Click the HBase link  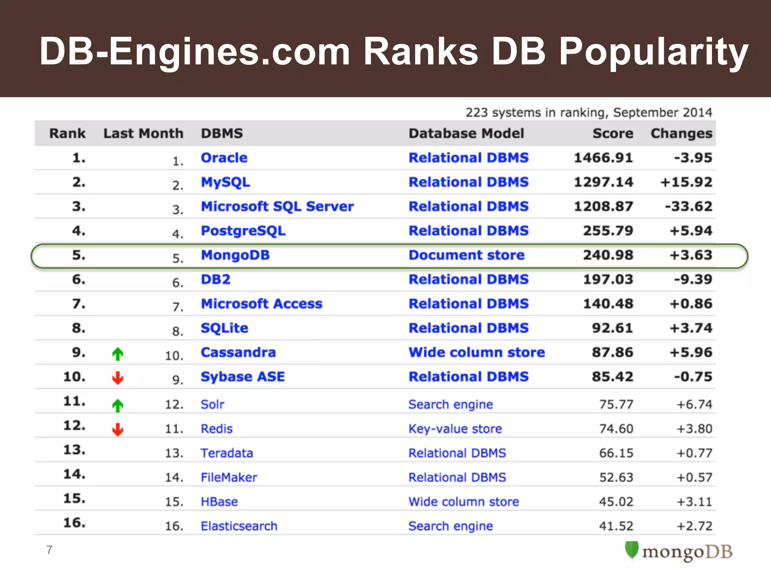click(219, 502)
